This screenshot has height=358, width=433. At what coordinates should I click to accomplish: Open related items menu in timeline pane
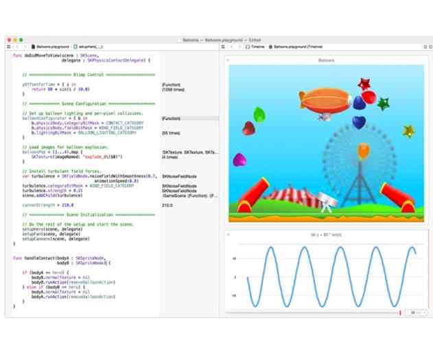tap(223, 47)
